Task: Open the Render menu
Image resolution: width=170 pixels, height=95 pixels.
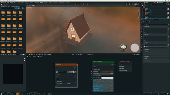Action: pyautogui.click(x=8, y=2)
